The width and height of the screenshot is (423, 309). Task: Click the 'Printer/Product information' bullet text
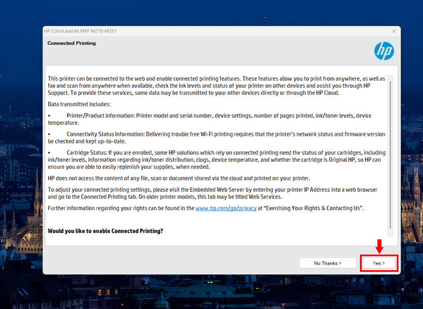tap(210, 119)
